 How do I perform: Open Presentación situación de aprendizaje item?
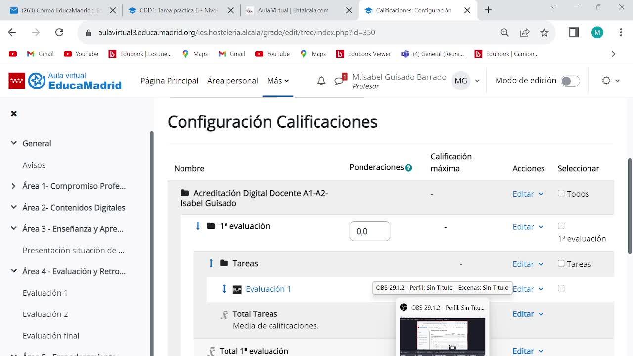tap(74, 250)
